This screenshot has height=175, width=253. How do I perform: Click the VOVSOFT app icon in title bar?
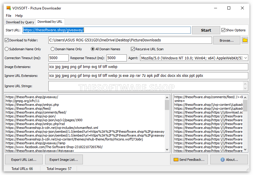(x=9, y=8)
